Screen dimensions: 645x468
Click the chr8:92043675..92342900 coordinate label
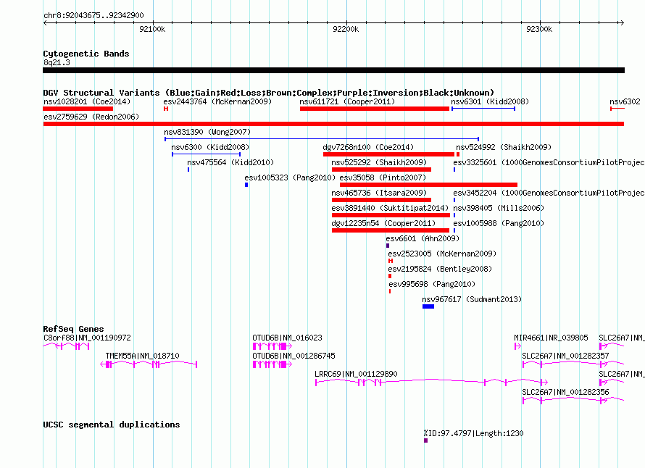pyautogui.click(x=93, y=15)
